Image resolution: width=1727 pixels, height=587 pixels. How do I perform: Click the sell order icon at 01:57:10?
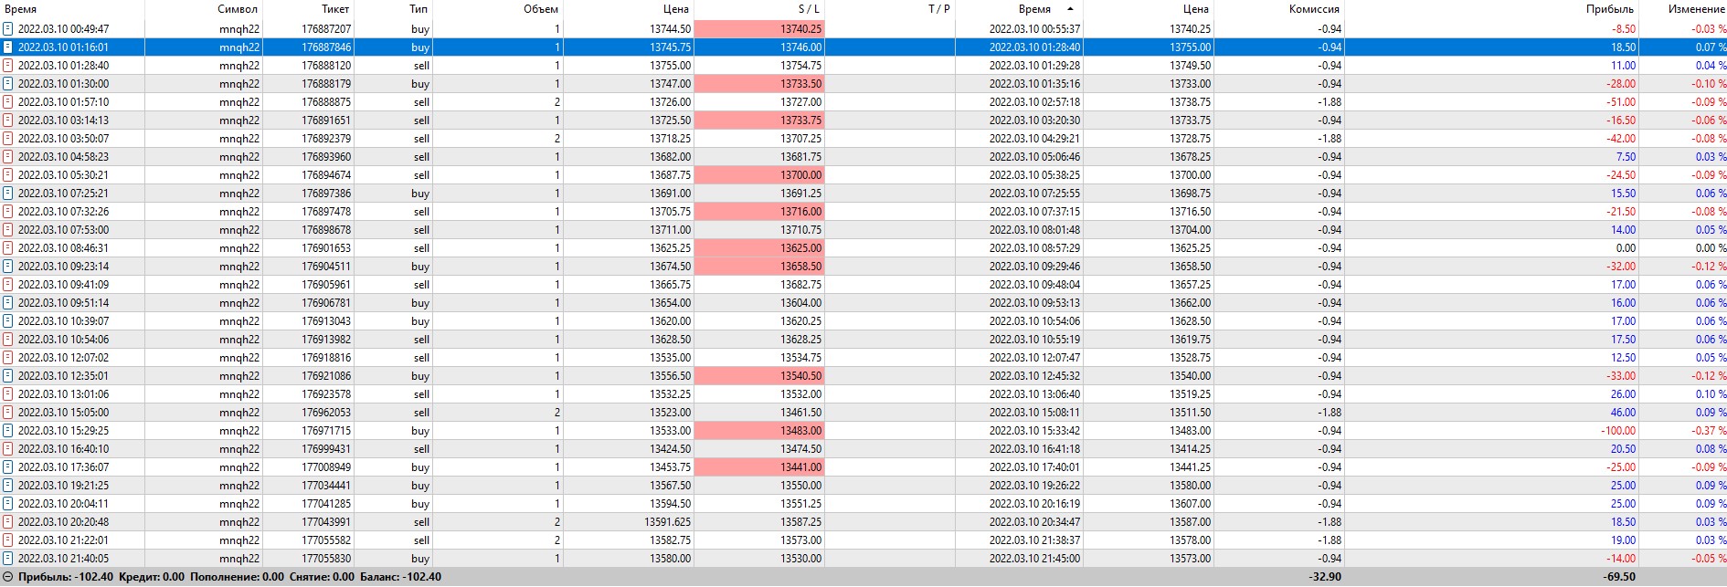point(8,102)
